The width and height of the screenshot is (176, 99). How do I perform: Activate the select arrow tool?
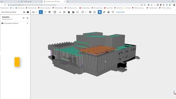(x=41, y=12)
